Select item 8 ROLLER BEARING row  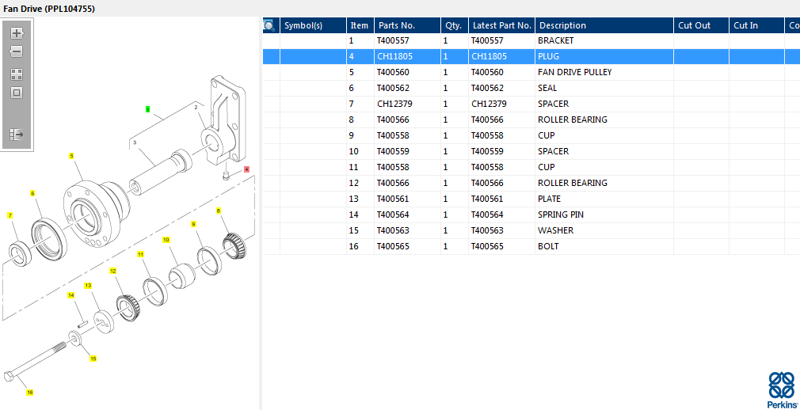tap(531, 120)
